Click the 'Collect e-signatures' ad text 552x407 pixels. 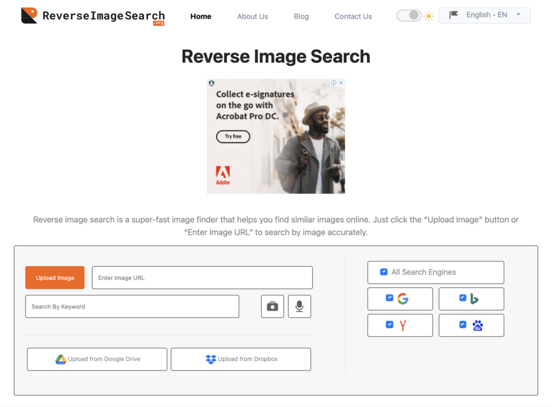pos(255,105)
